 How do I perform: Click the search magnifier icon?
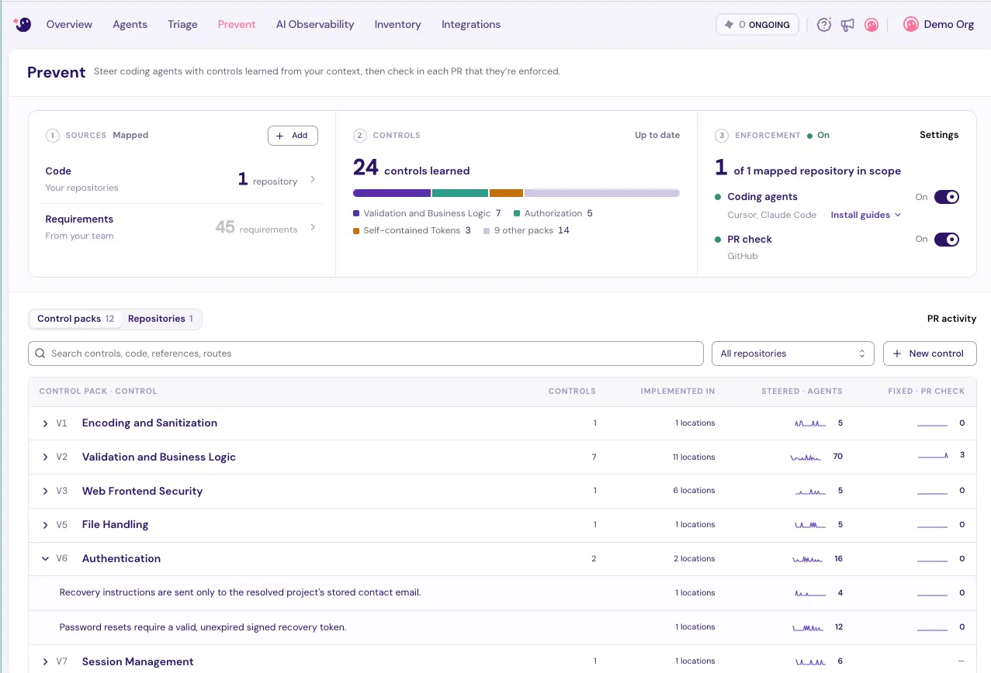coord(40,354)
